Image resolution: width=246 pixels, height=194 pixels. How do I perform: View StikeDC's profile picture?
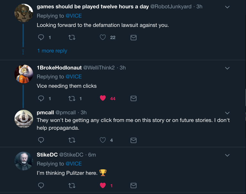tap(24, 161)
